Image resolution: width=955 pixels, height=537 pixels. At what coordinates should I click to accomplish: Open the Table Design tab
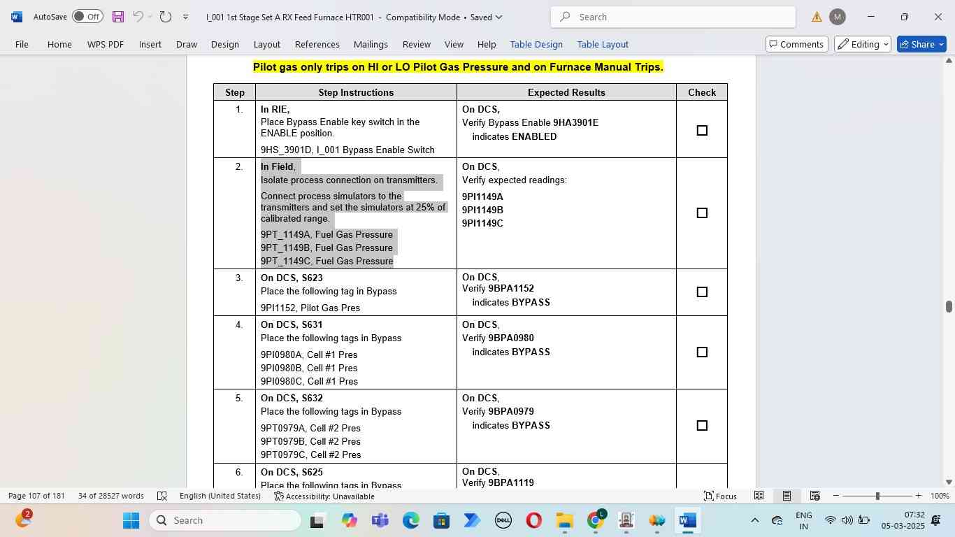536,44
